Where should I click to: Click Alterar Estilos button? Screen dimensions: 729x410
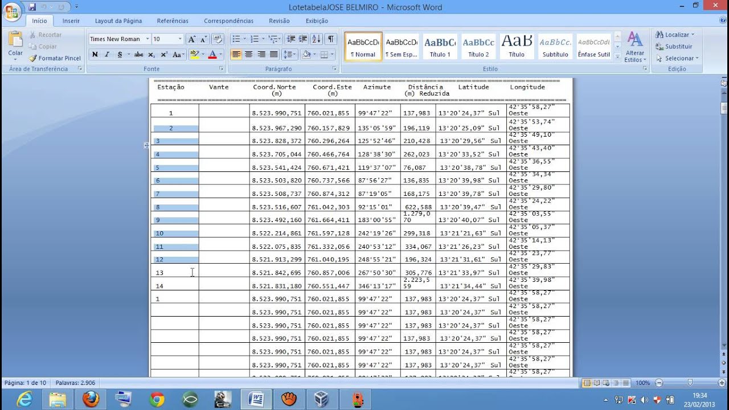tap(635, 47)
